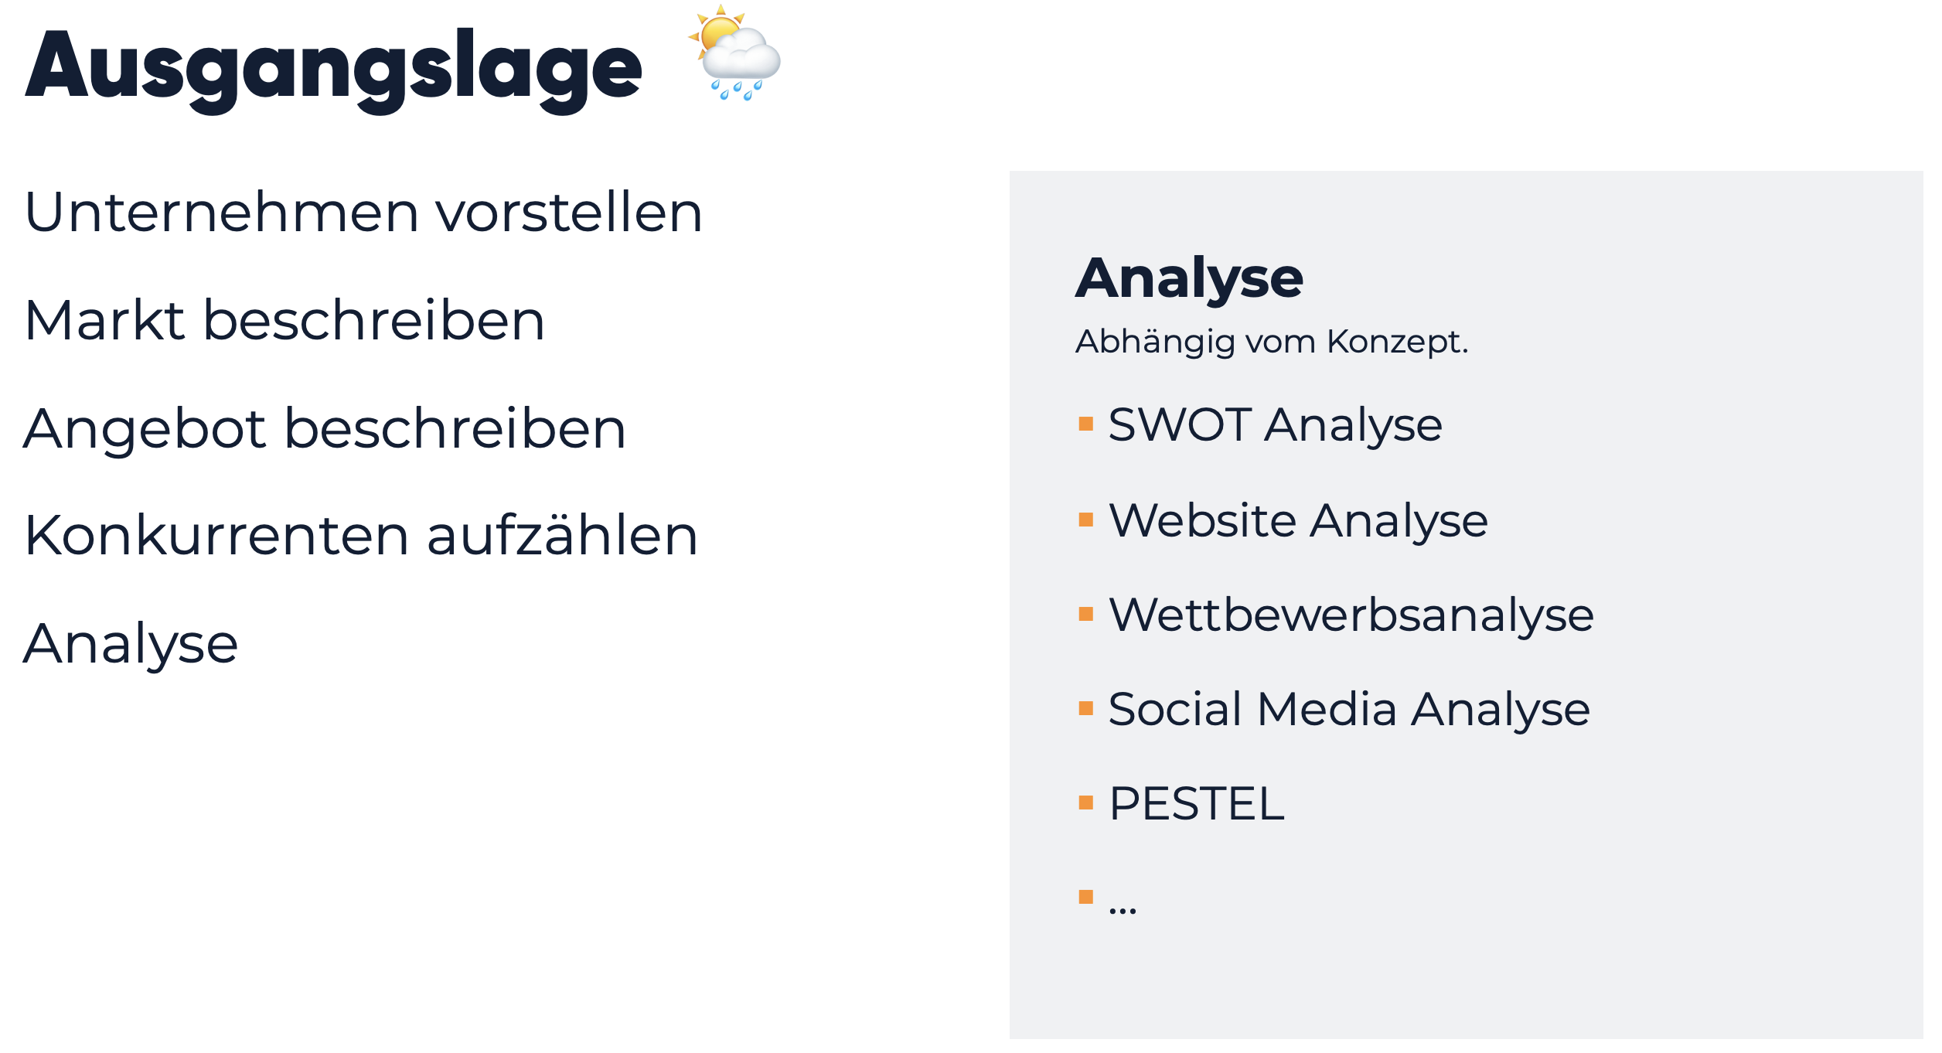The width and height of the screenshot is (1942, 1053).
Task: Click the Ausgangslage slide title
Action: (333, 68)
